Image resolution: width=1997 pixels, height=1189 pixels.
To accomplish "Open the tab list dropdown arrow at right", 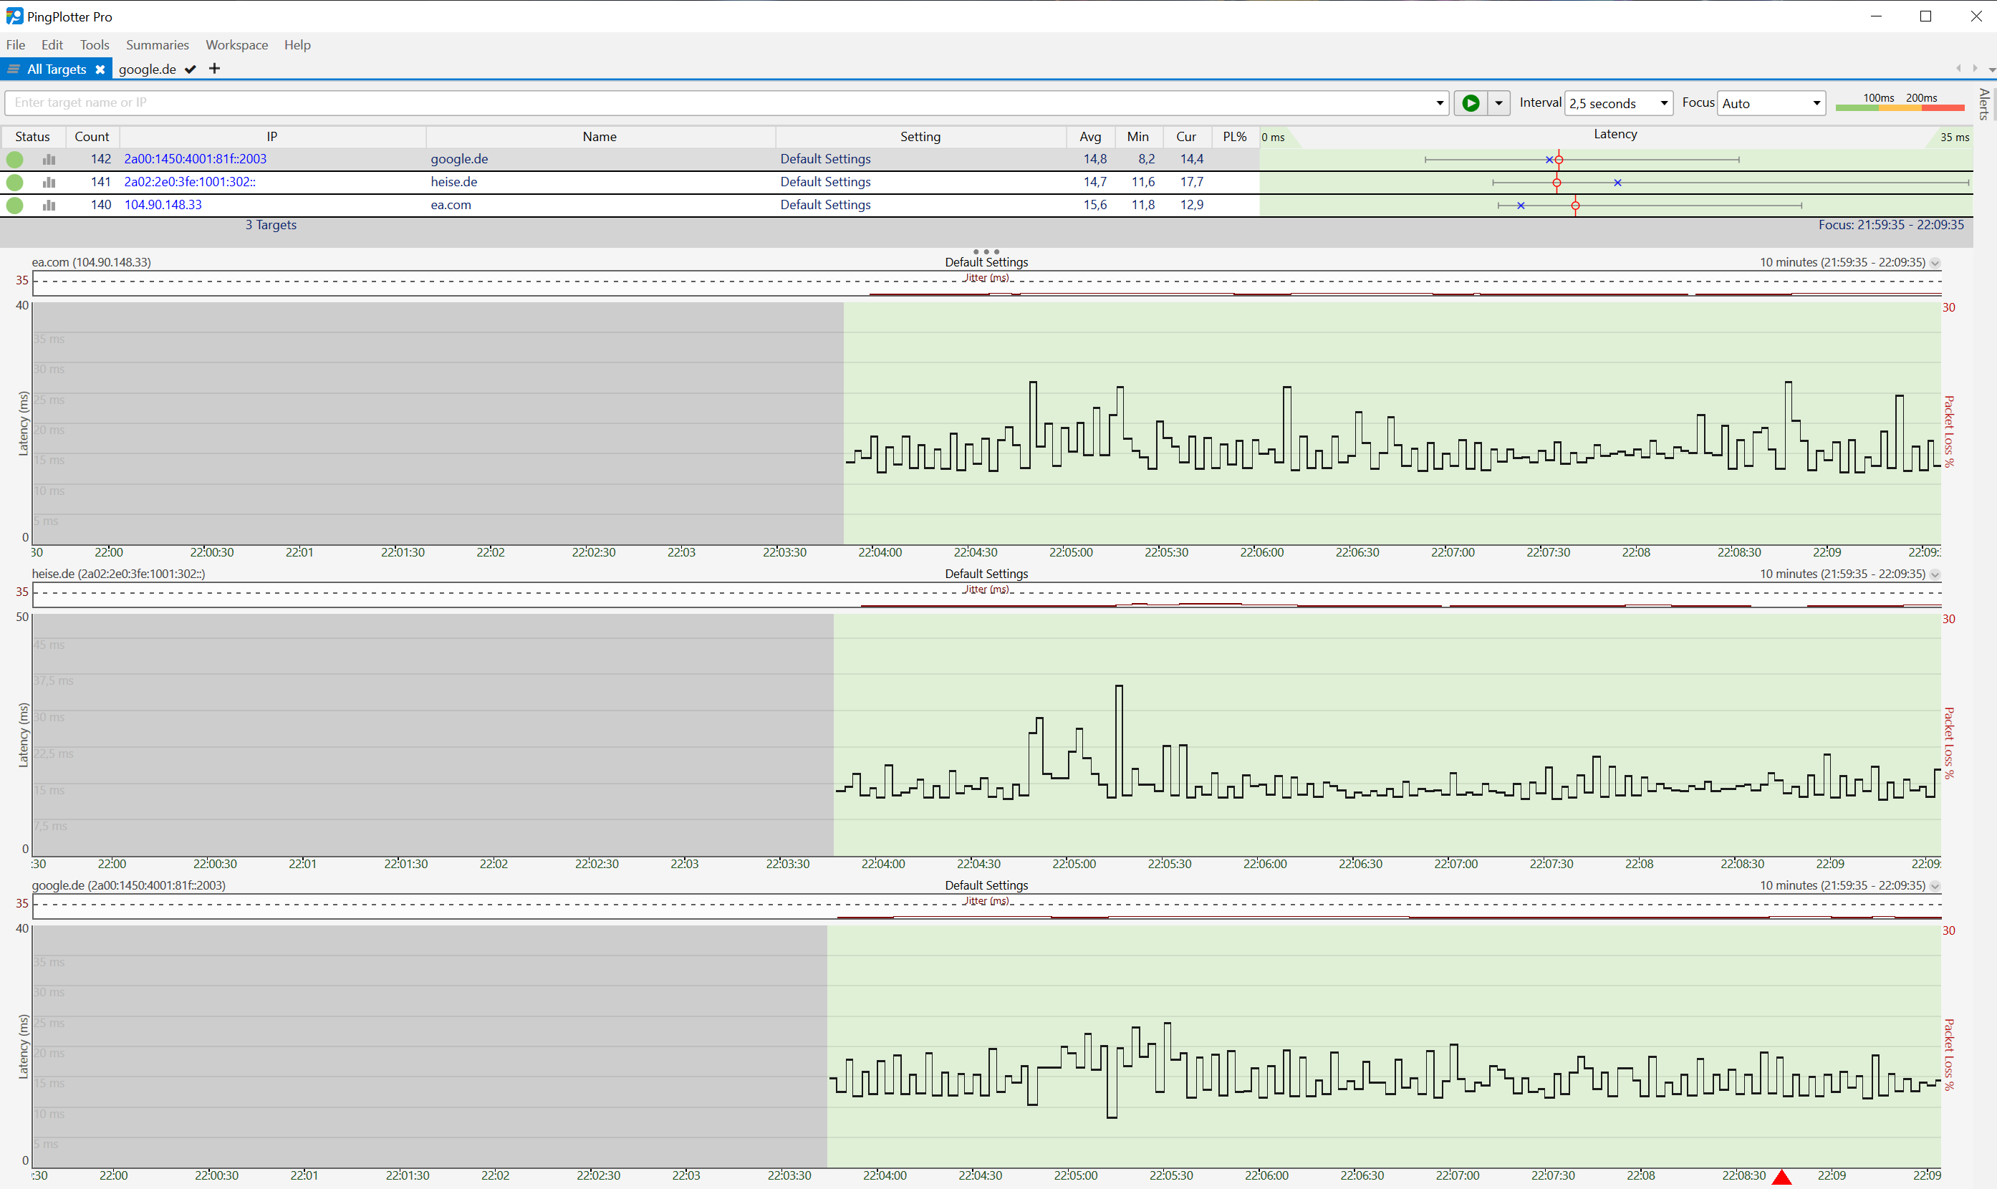I will click(x=1991, y=70).
